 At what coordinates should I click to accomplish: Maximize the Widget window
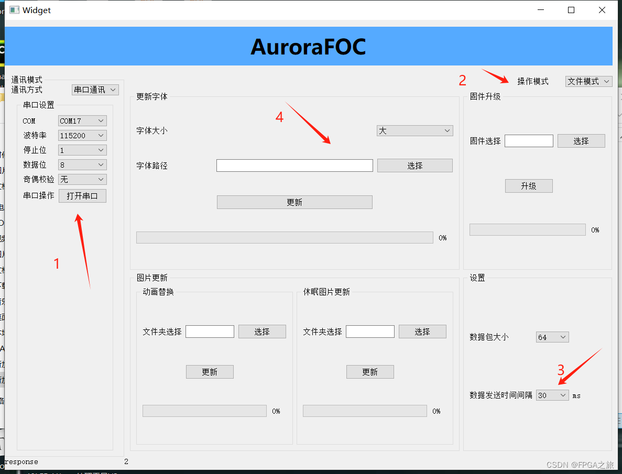click(x=571, y=10)
